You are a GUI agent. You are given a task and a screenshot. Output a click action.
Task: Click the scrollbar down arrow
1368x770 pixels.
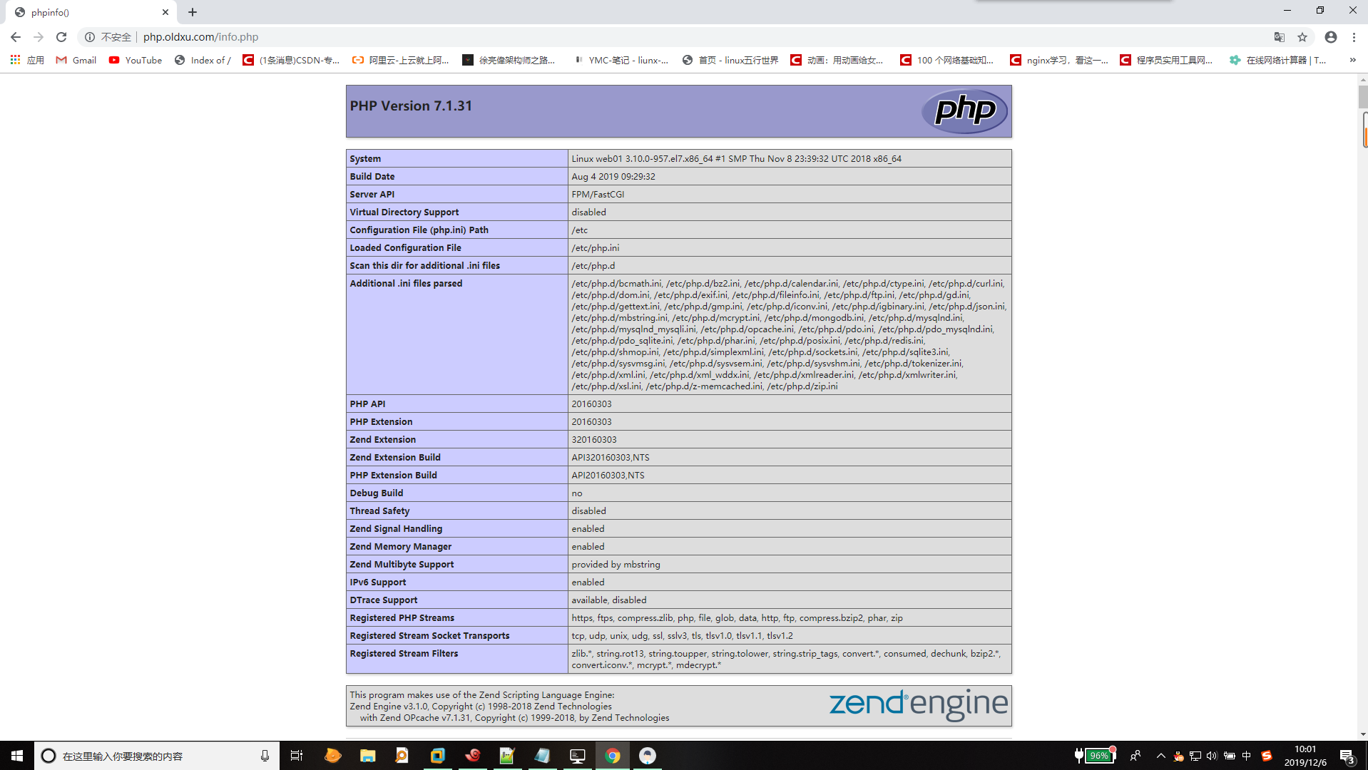1363,734
